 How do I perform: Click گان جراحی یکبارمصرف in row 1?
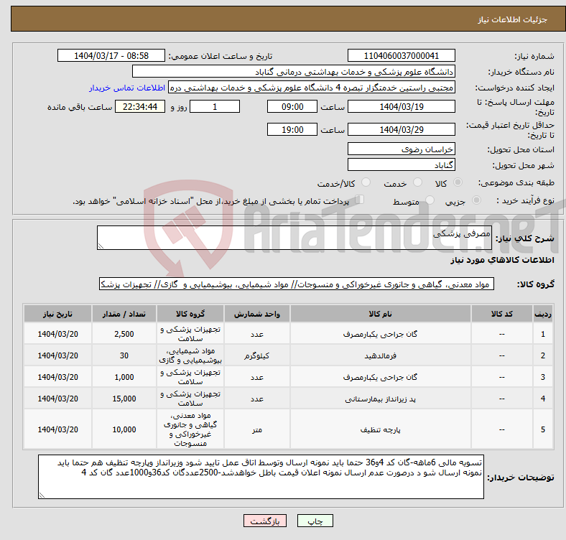pos(380,334)
